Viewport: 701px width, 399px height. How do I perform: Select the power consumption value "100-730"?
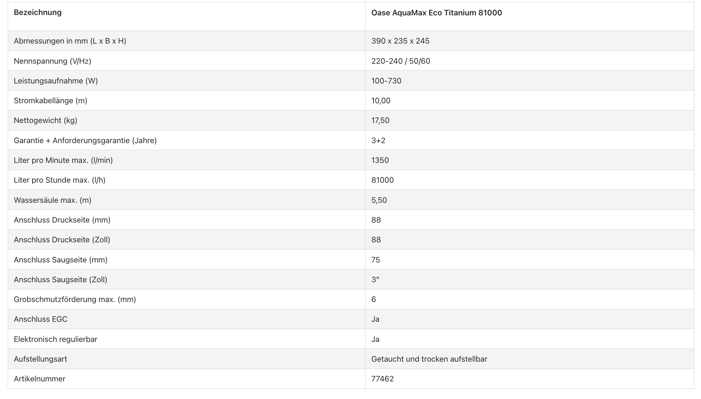tap(386, 81)
